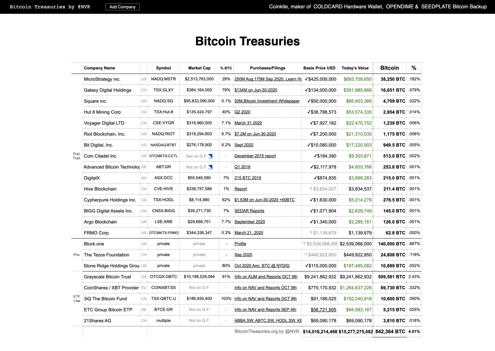Viewport: 495px width, 351px height.
Task: Click the Basis Price USD column header
Action: coord(319,68)
